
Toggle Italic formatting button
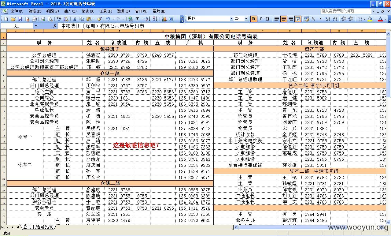coord(260,19)
